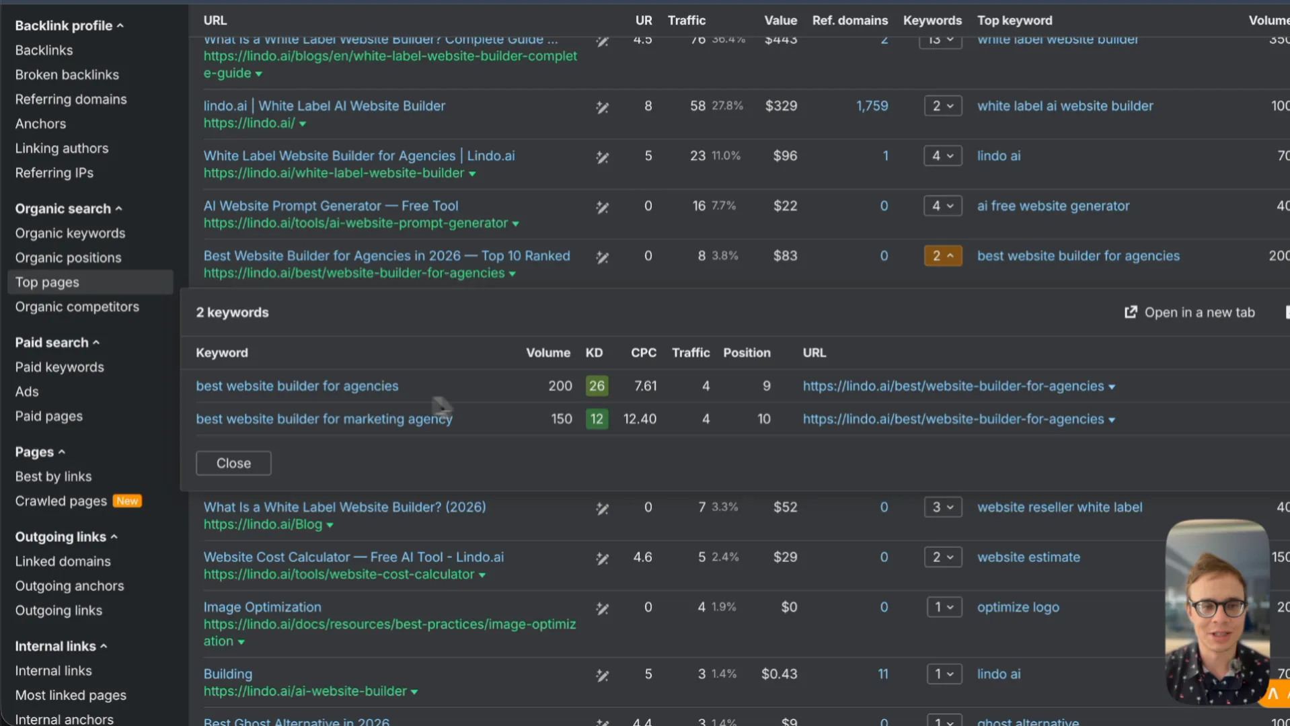Expand the 4 keywords dropdown for AI Website Prompt Generator

click(943, 206)
